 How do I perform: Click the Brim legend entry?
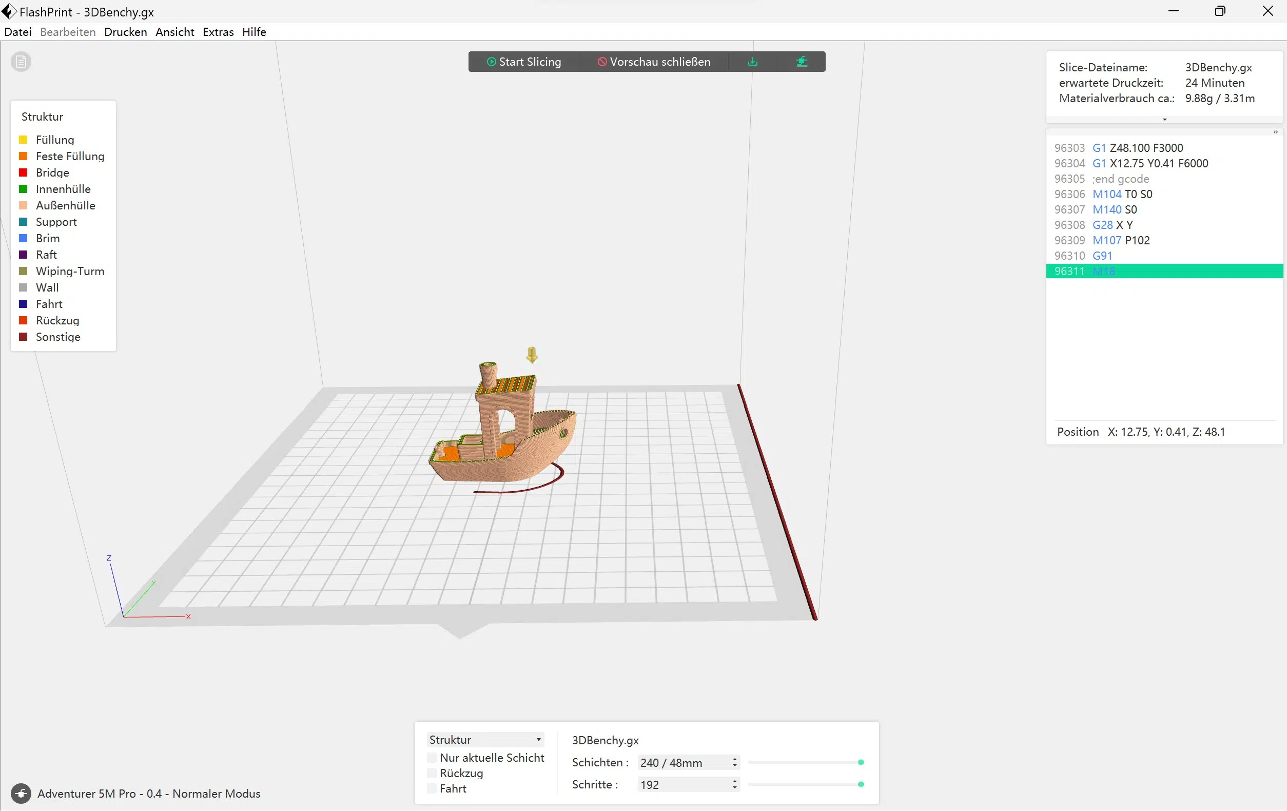pos(48,238)
